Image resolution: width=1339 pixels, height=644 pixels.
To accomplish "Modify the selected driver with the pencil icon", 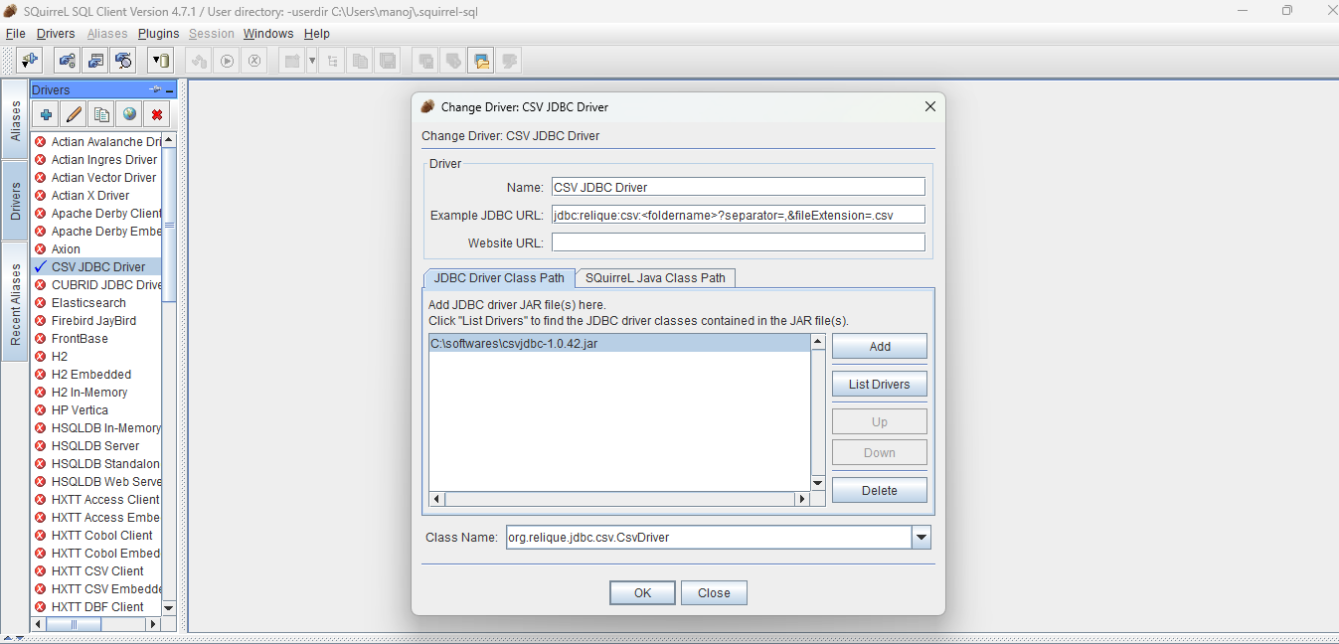I will (x=74, y=114).
